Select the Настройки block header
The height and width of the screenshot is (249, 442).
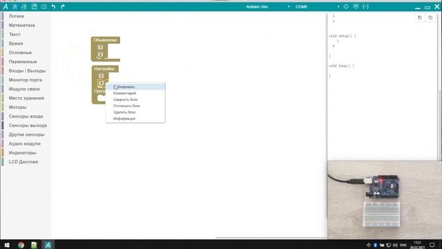104,68
